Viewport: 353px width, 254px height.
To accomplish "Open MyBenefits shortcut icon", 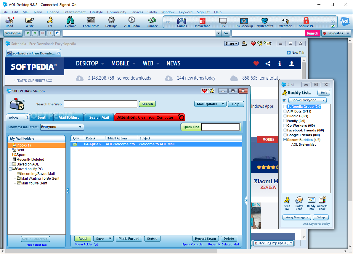I will [265, 22].
